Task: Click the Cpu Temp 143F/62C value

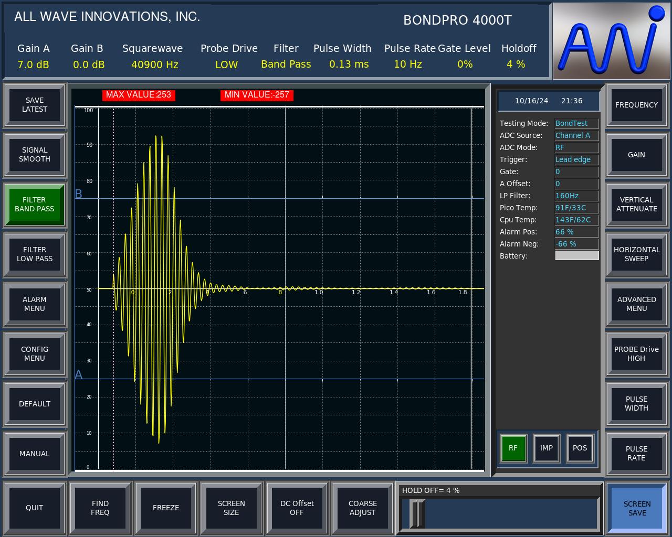Action: coord(576,220)
